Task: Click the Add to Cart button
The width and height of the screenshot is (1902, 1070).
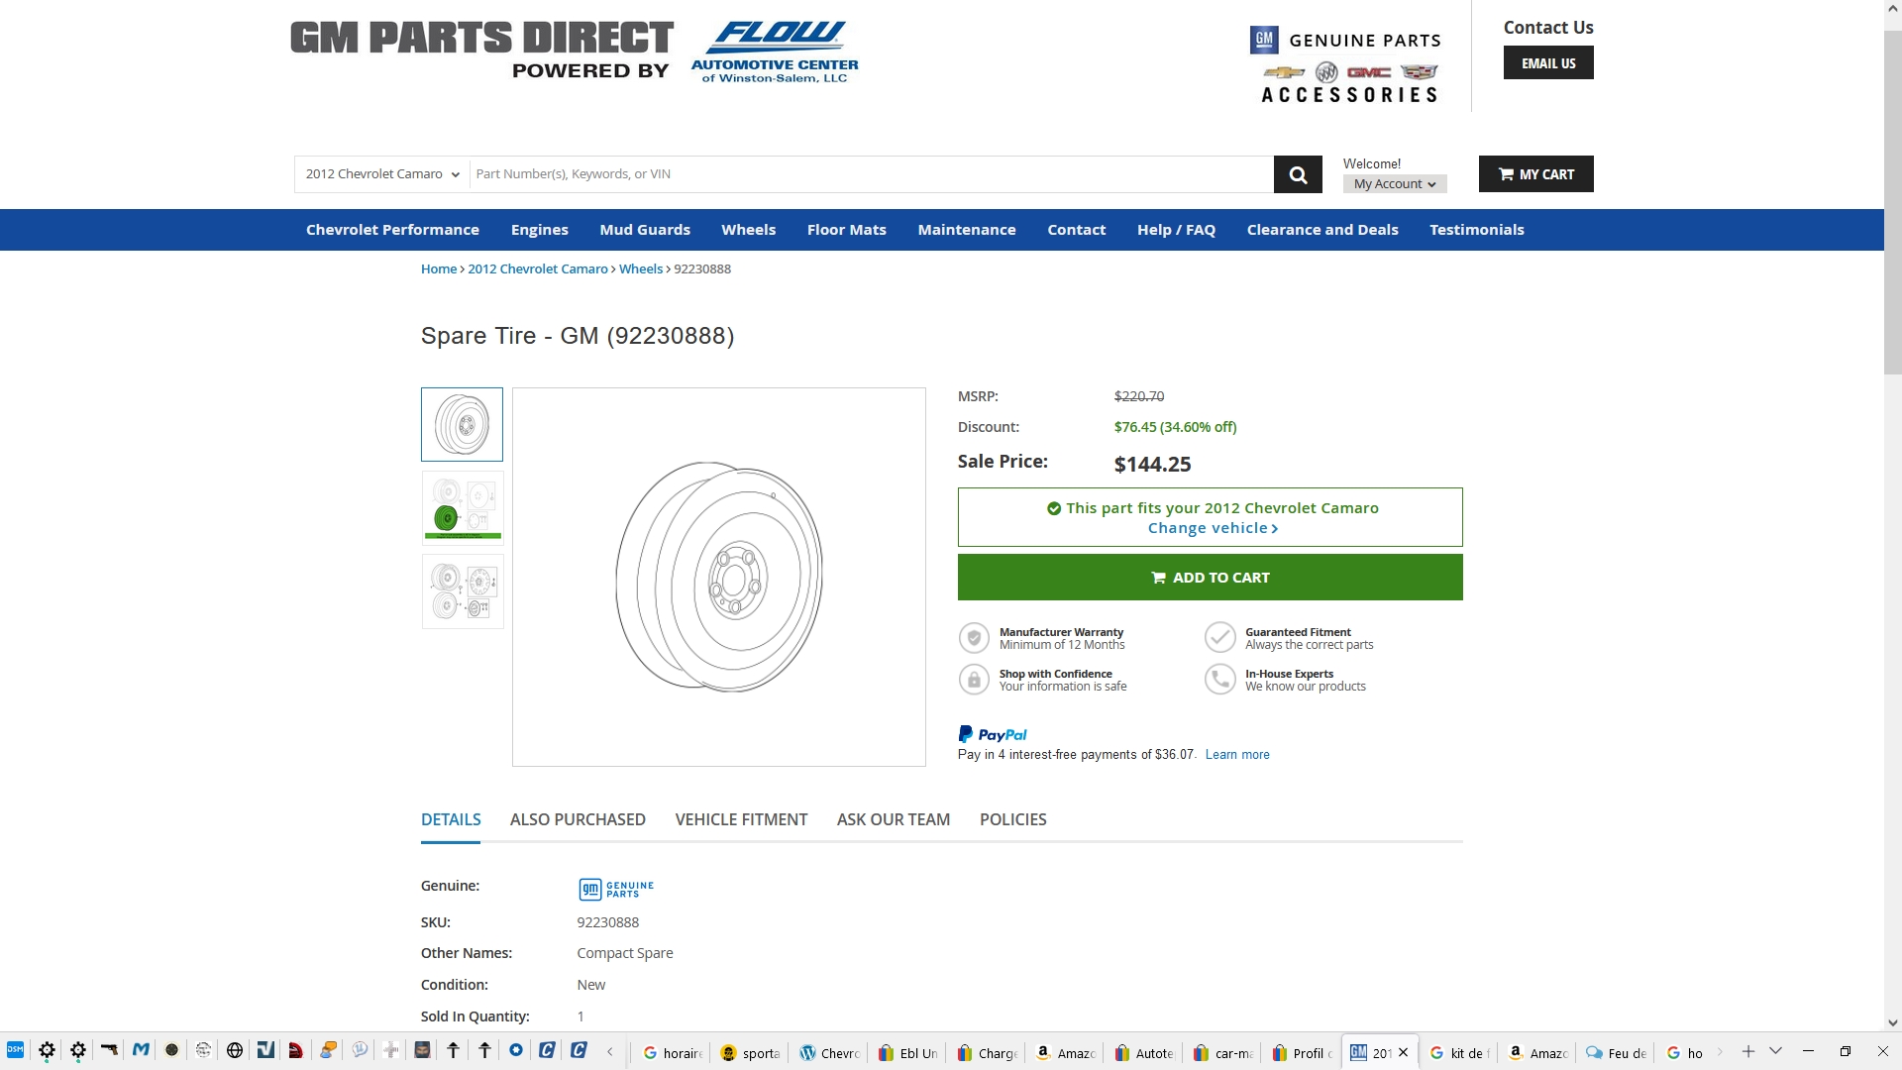Action: tap(1210, 578)
